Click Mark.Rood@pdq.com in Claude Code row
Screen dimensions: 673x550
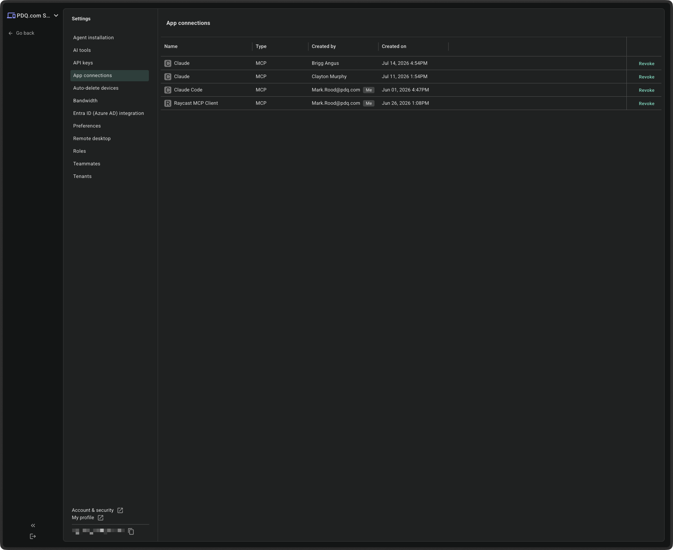336,90
